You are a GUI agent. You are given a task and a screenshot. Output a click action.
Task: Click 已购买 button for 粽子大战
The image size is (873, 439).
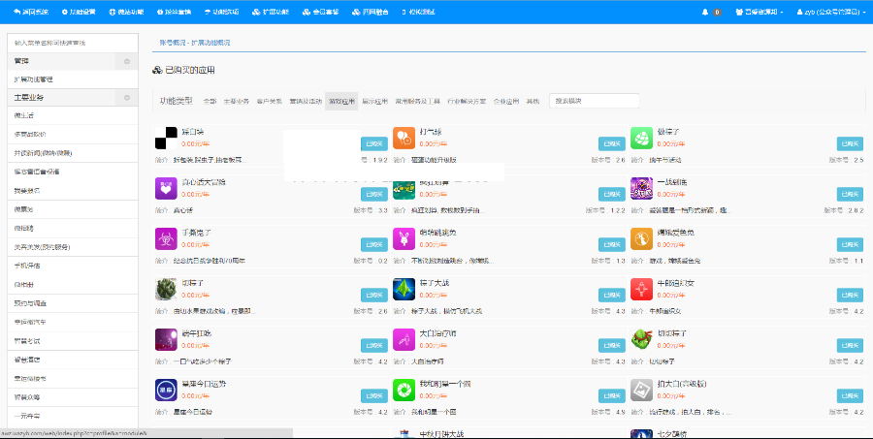[x=612, y=295]
